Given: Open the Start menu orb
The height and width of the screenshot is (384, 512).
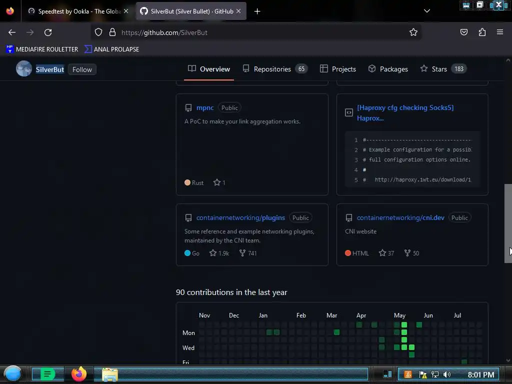Looking at the screenshot, I should pyautogui.click(x=13, y=374).
